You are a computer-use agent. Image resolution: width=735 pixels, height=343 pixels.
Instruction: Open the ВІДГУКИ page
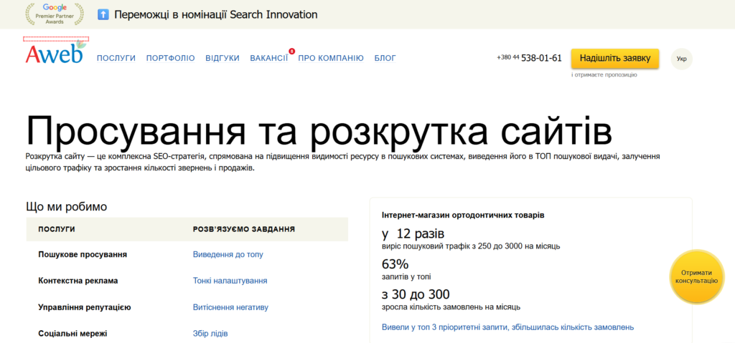[x=223, y=58]
